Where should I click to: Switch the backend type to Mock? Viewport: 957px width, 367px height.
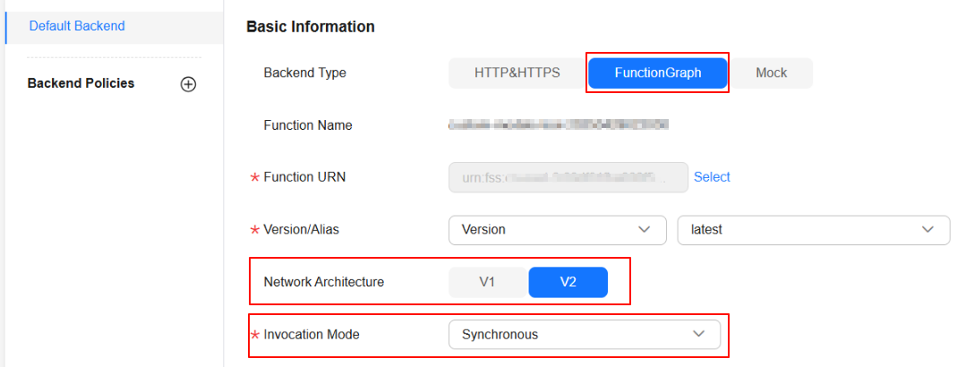[771, 73]
